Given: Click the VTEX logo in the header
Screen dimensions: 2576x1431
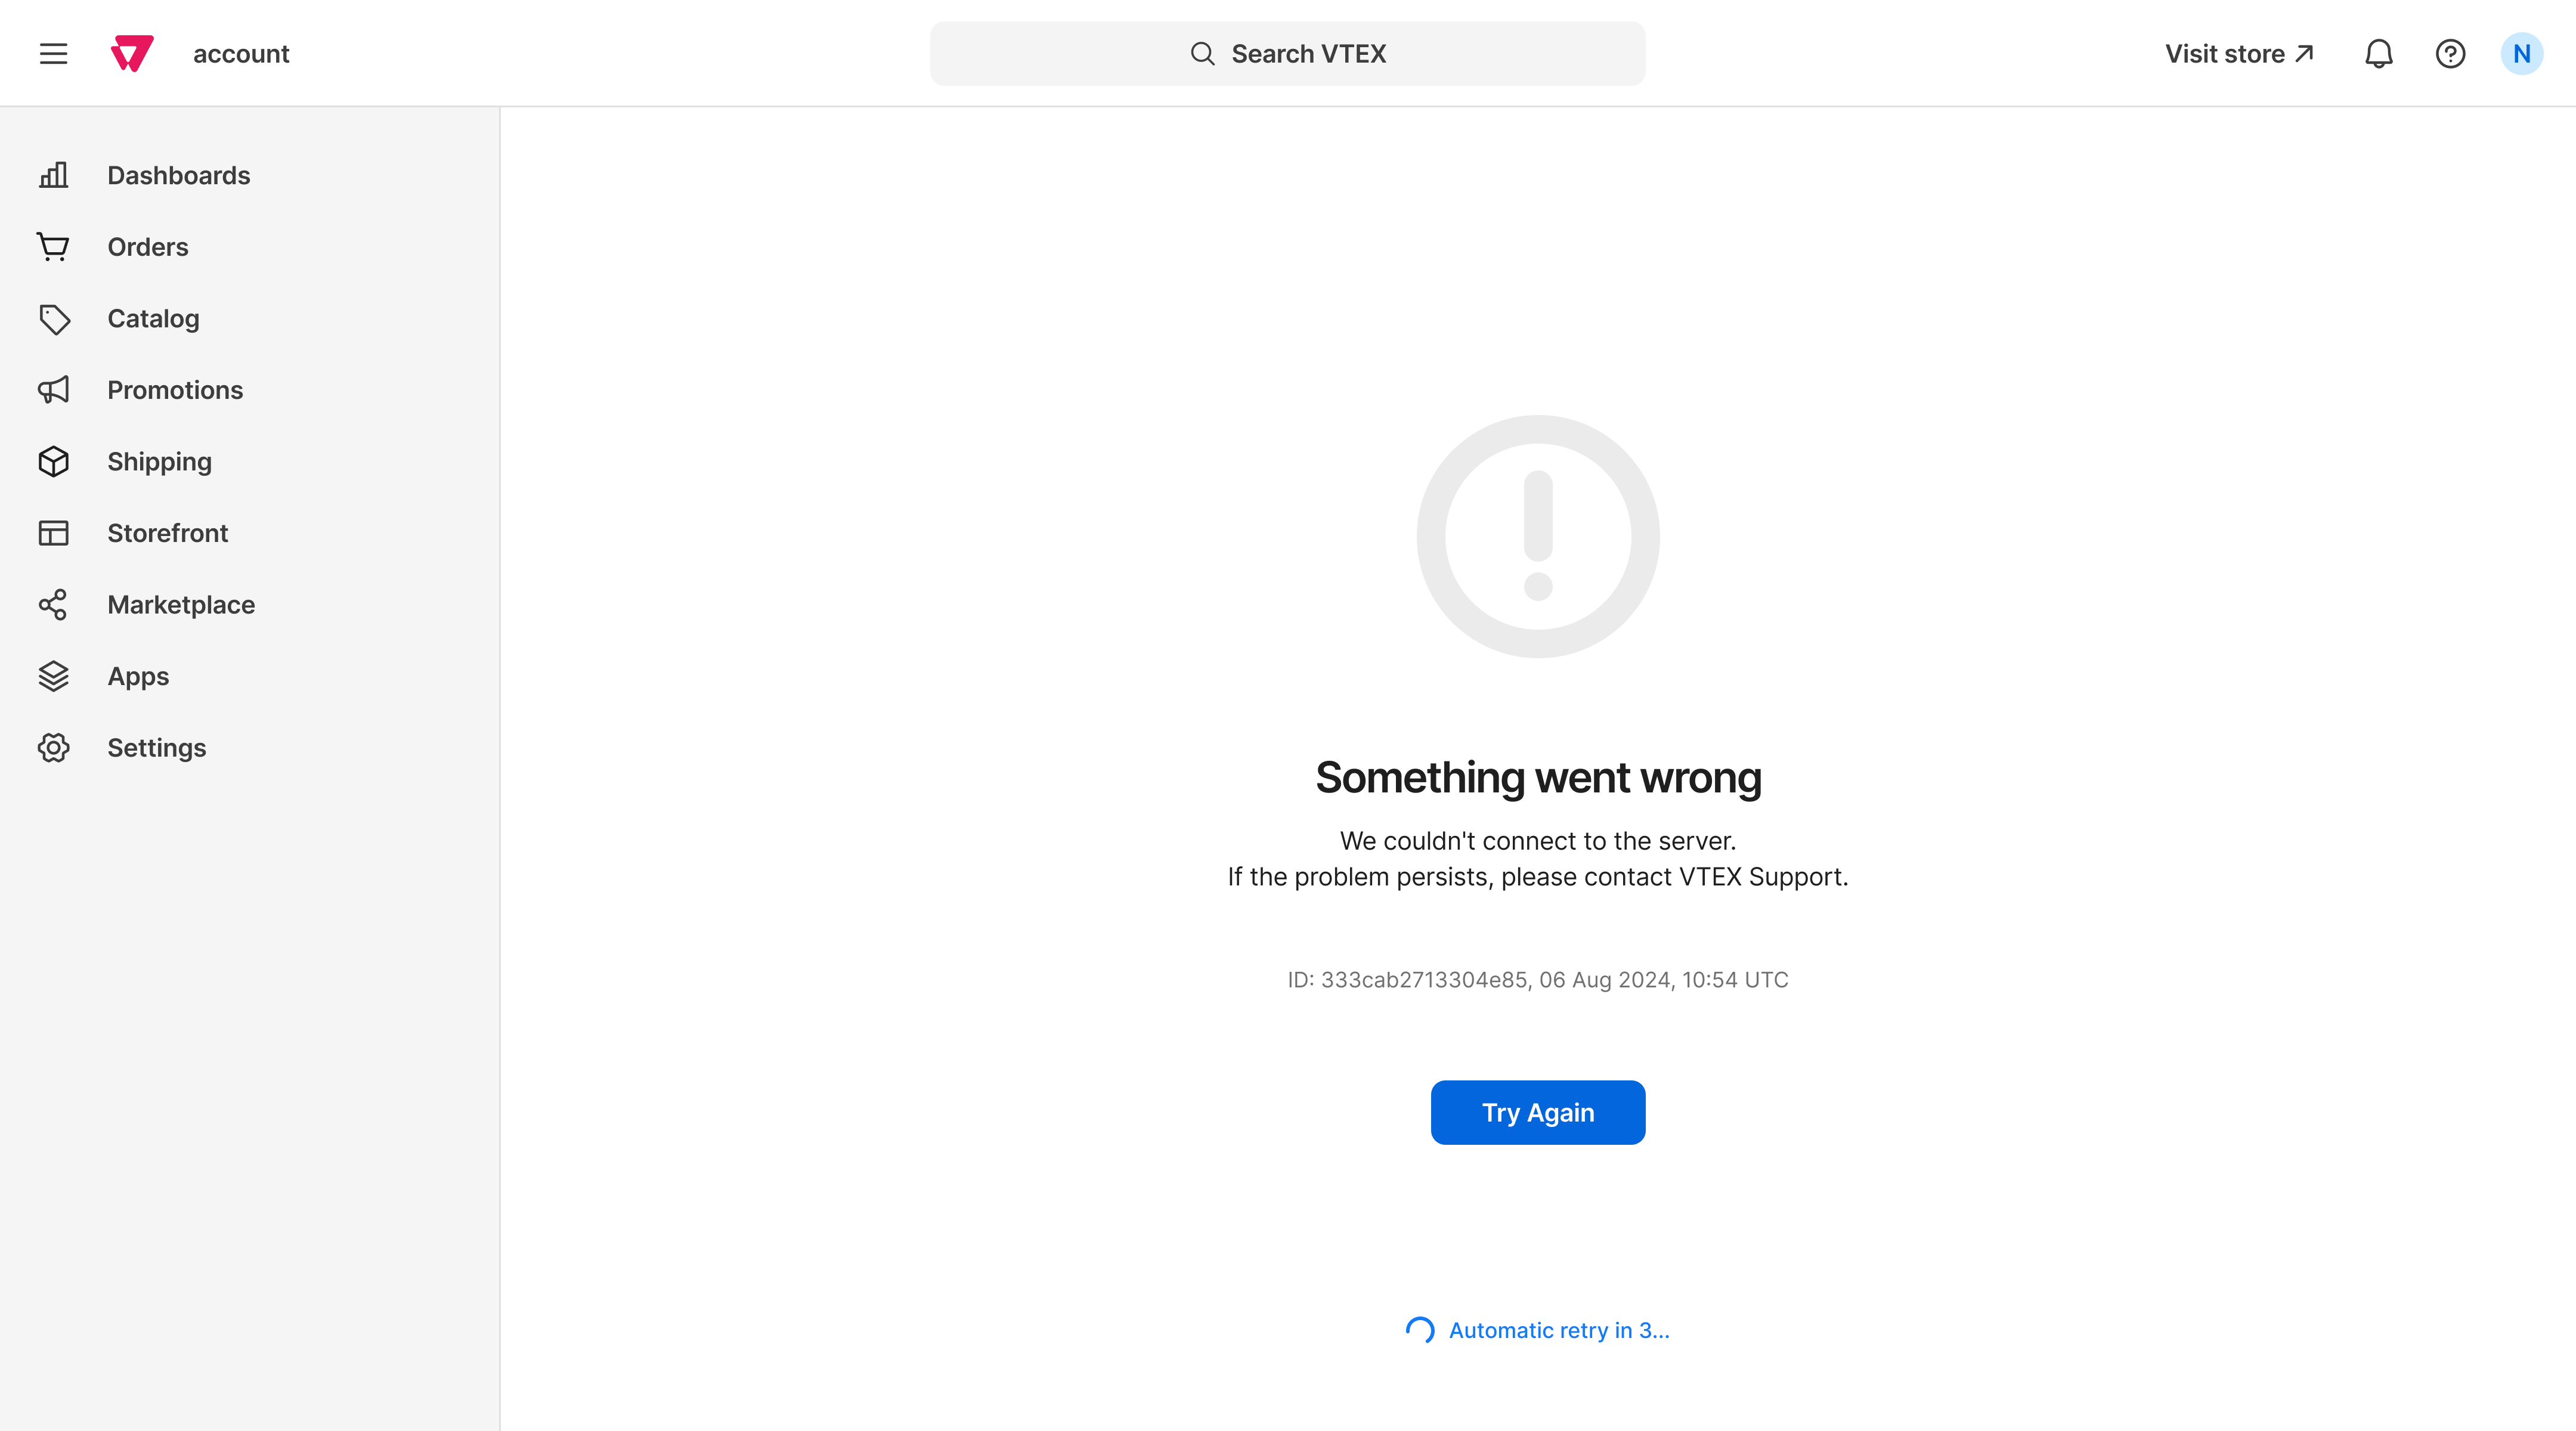Looking at the screenshot, I should pyautogui.click(x=131, y=53).
